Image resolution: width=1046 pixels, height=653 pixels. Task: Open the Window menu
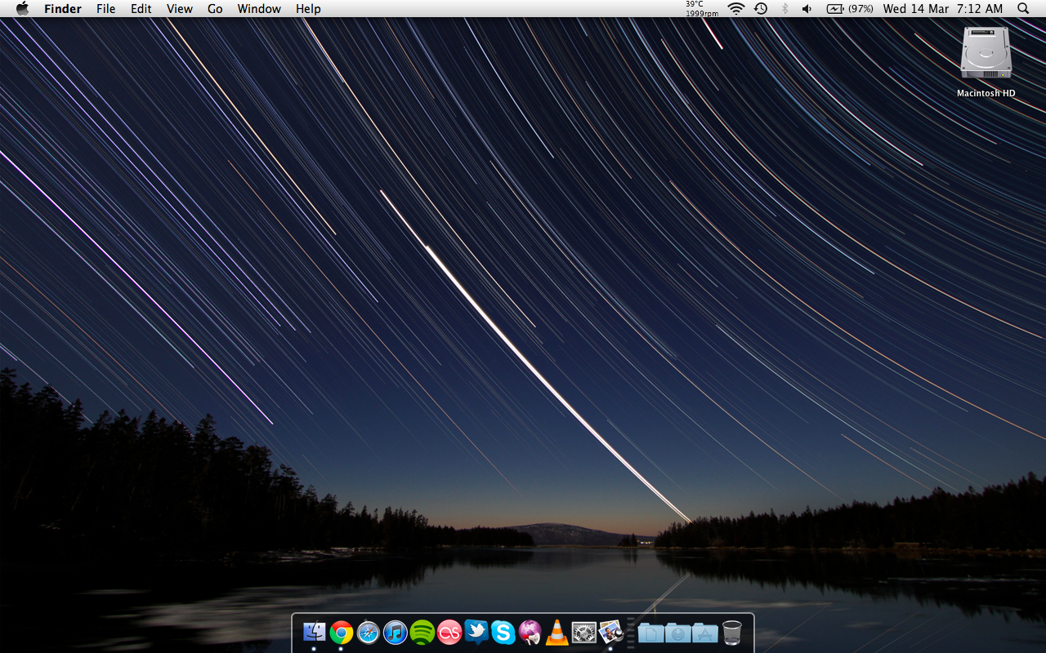click(259, 9)
